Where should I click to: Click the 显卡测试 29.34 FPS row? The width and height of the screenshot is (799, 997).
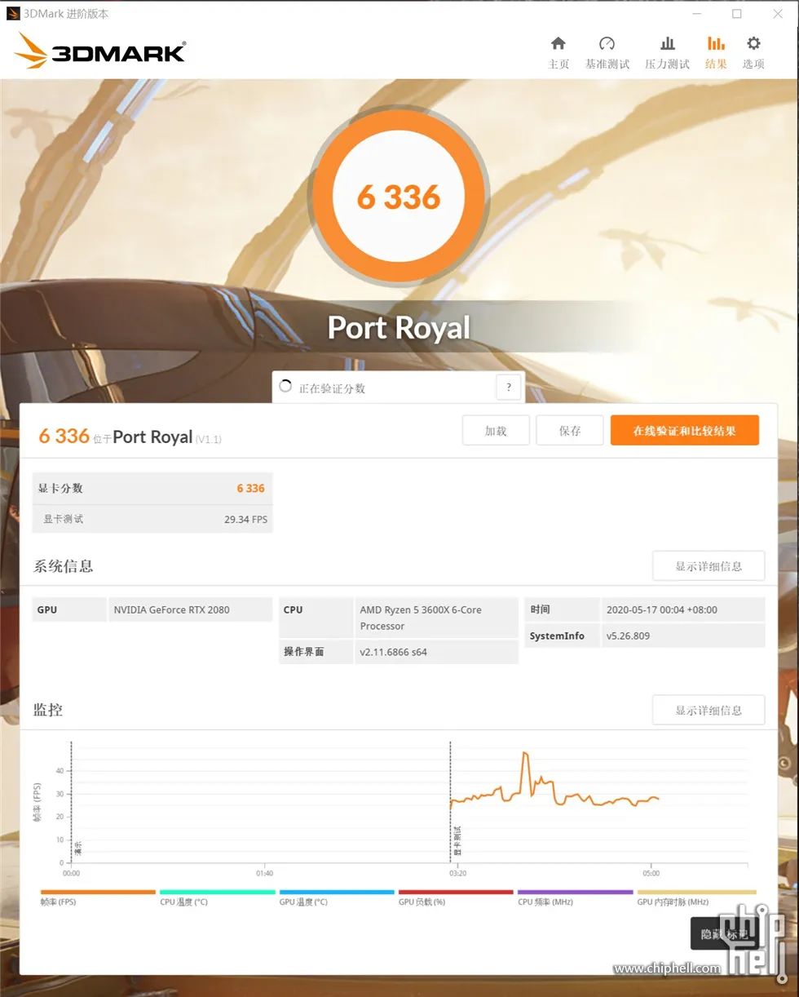pos(152,519)
